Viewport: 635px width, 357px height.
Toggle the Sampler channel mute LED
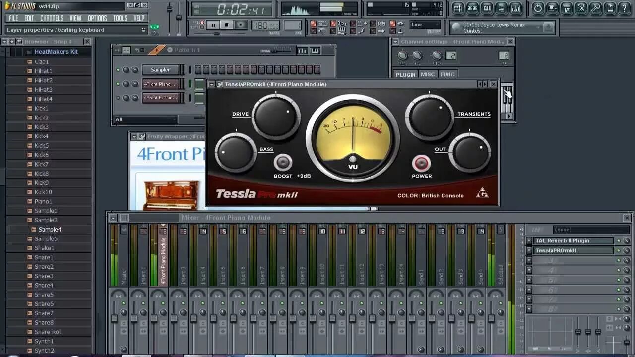[118, 70]
